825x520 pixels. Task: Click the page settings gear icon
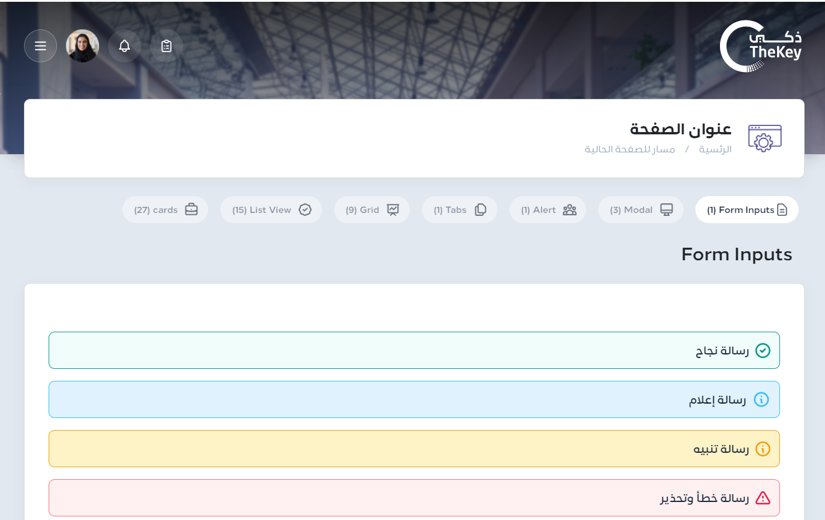(764, 138)
